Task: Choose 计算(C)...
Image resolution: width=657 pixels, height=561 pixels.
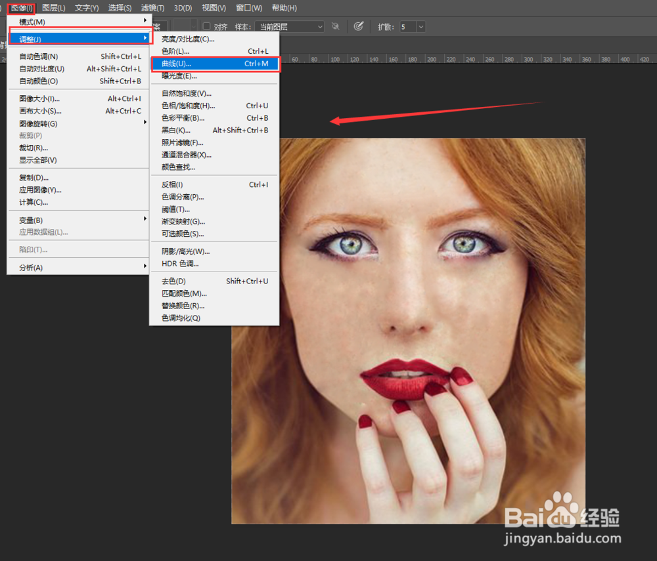Action: coord(79,202)
